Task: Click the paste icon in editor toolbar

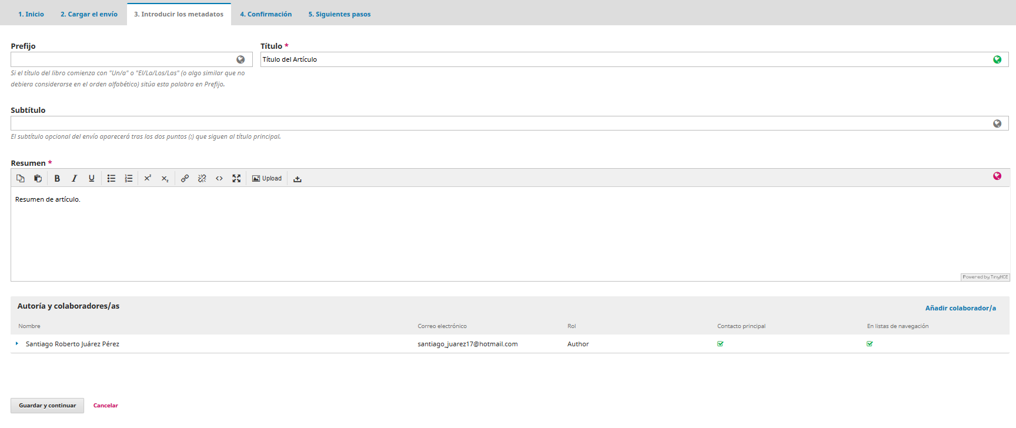Action: point(38,179)
